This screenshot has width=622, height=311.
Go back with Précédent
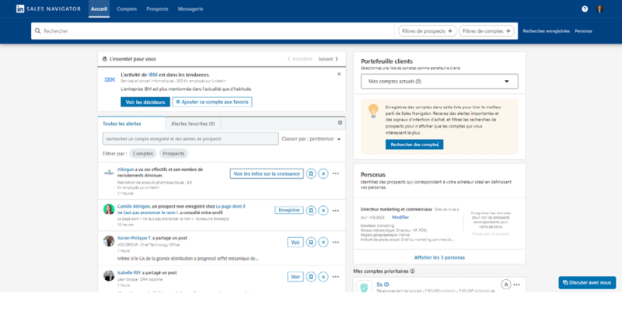(300, 59)
